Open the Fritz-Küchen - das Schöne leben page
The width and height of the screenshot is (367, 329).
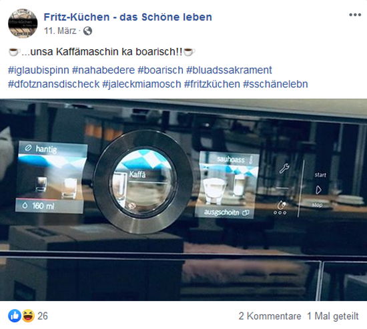click(128, 17)
